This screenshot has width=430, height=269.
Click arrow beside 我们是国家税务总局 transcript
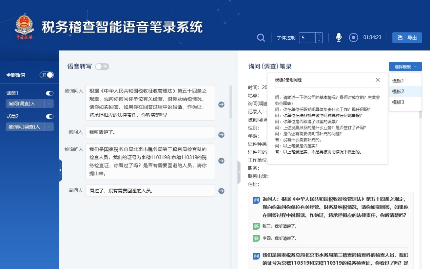[221, 161]
